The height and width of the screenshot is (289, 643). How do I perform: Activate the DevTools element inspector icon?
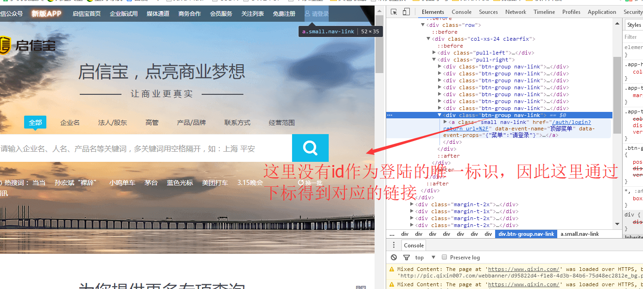(x=394, y=12)
